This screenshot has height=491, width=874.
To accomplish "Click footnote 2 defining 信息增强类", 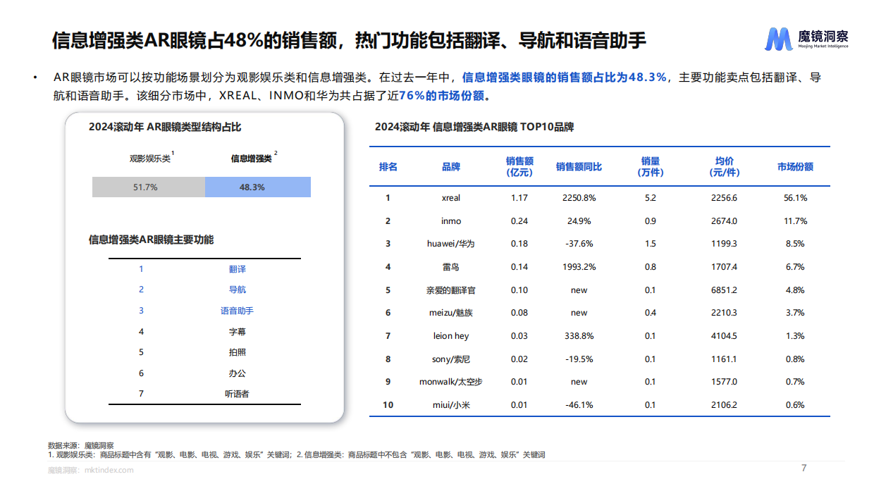I will click(421, 455).
